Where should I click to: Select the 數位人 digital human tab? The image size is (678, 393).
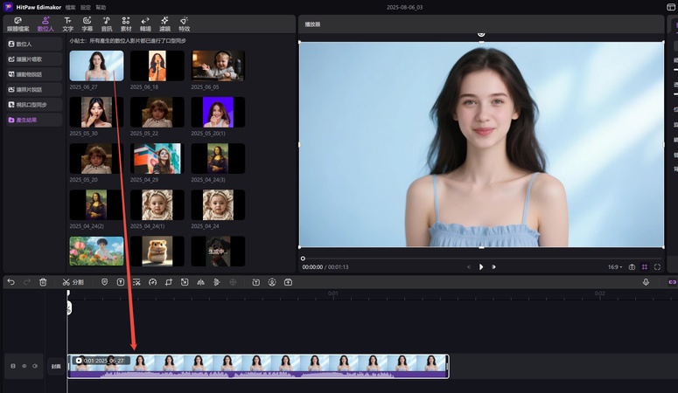pyautogui.click(x=45, y=24)
